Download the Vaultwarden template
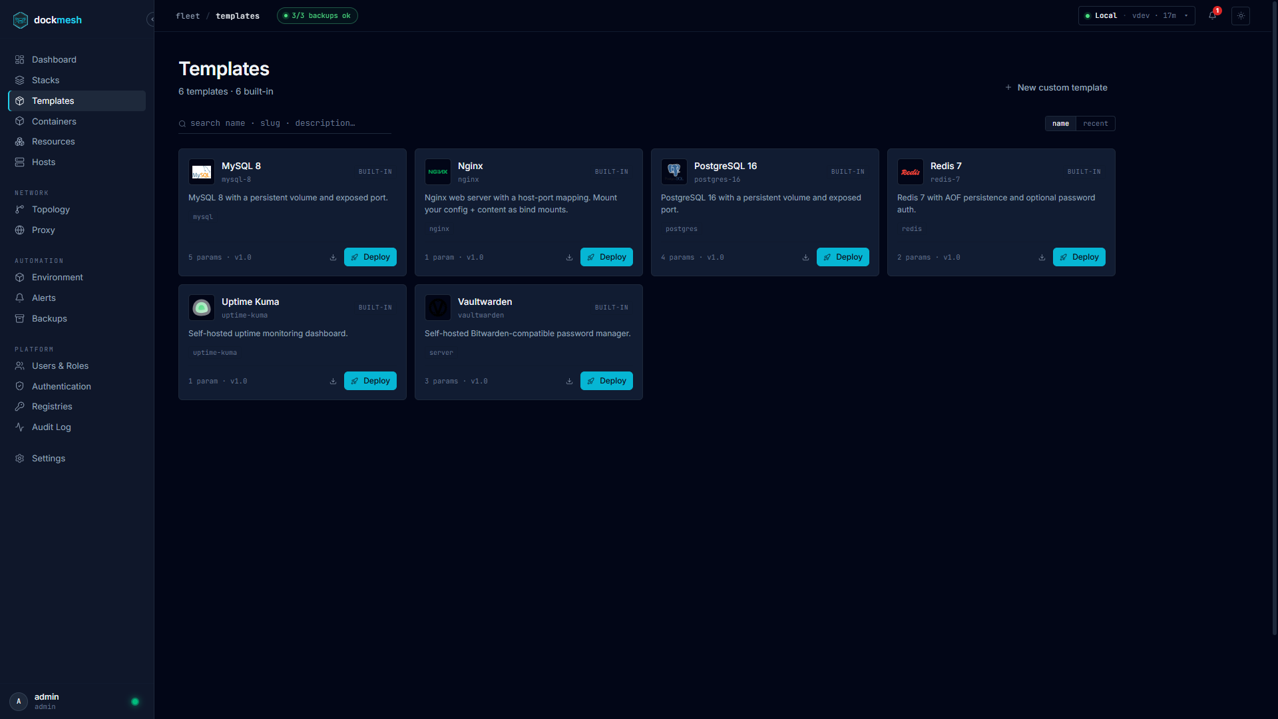 click(x=570, y=381)
